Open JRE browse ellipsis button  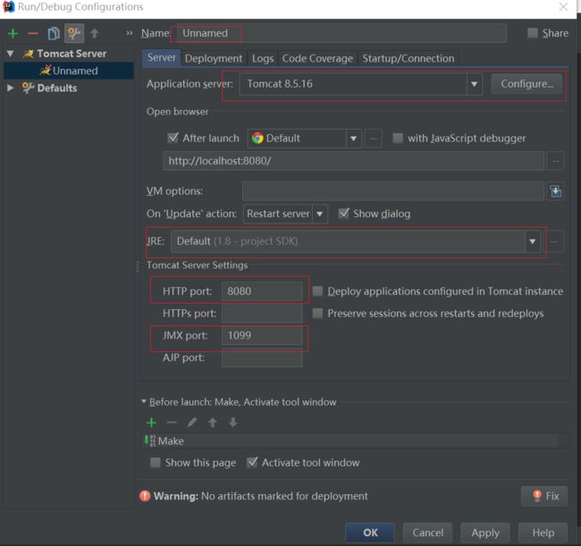(554, 241)
